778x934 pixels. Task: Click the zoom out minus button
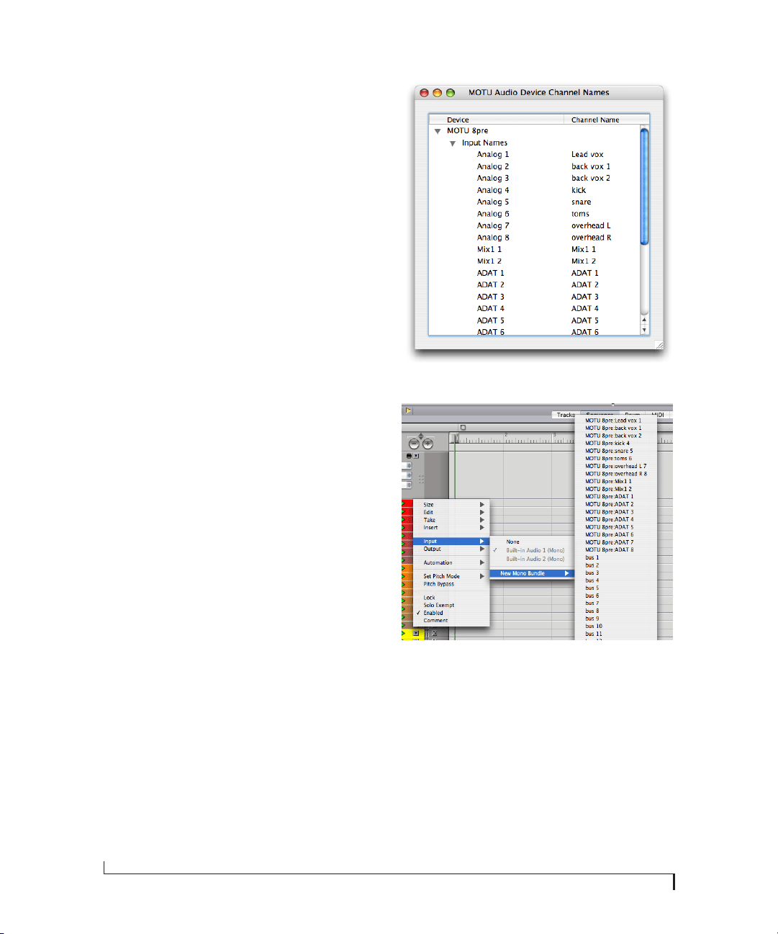[x=414, y=444]
